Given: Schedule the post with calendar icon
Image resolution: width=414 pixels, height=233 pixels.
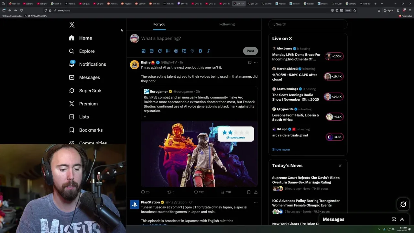Looking at the screenshot, I should [184, 51].
